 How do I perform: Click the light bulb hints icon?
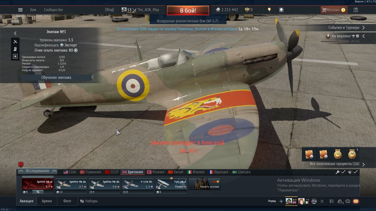(x=269, y=10)
